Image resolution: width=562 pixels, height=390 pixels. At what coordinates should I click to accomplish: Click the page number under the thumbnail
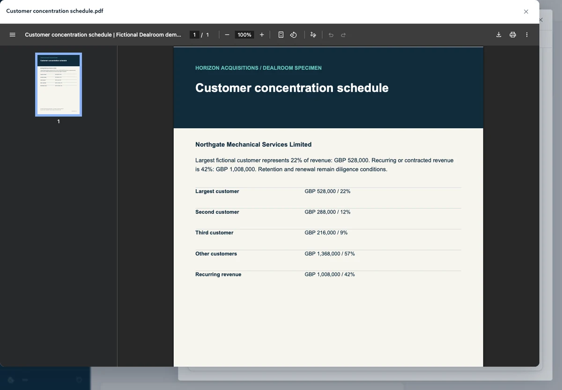(59, 122)
